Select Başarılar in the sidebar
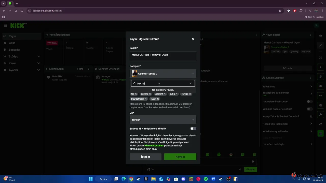326x183 pixels. pos(22,50)
